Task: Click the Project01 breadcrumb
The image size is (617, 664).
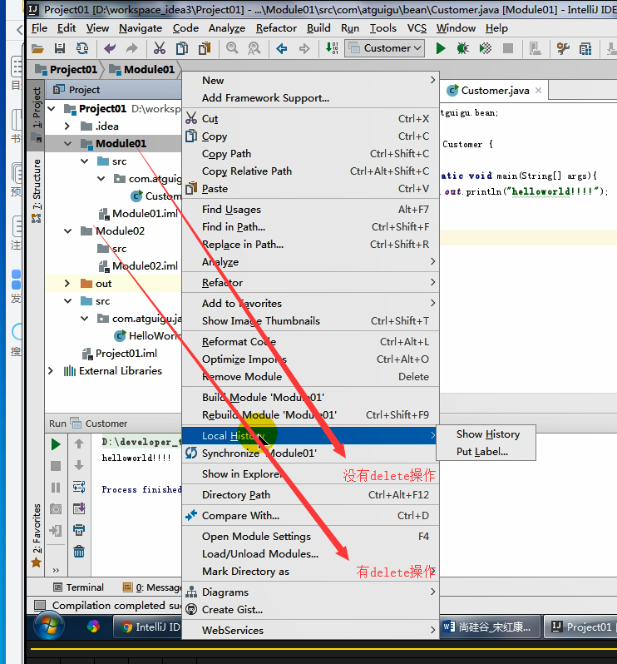Action: (67, 69)
